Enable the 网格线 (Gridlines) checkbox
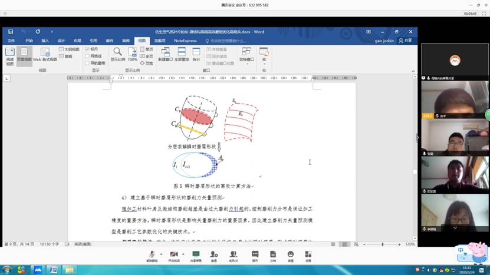 pos(87,56)
